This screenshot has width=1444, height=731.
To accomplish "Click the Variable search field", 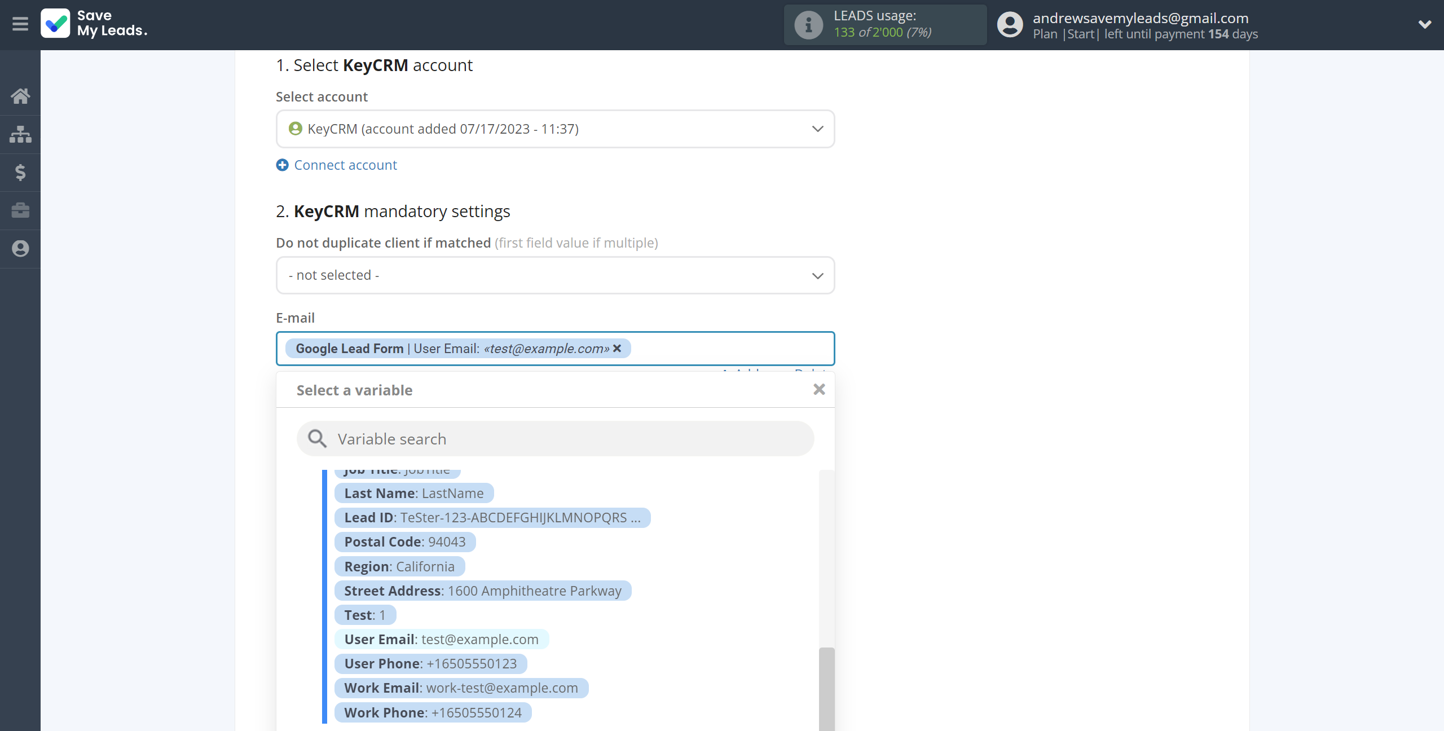I will coord(555,439).
